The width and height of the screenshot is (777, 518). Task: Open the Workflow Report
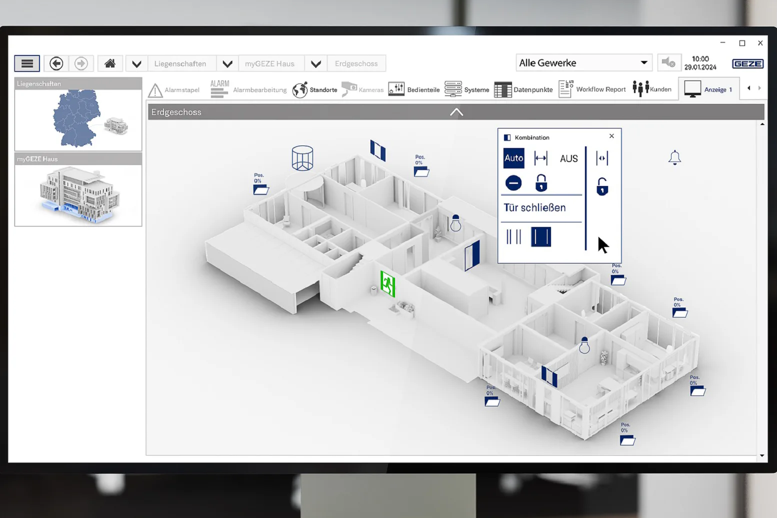pos(592,89)
